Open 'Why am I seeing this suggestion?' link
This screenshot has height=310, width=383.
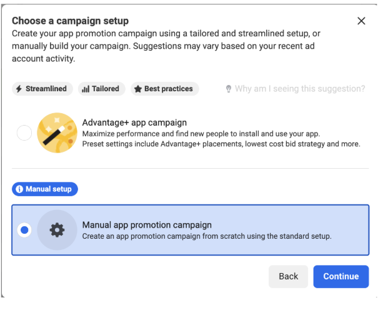point(300,89)
